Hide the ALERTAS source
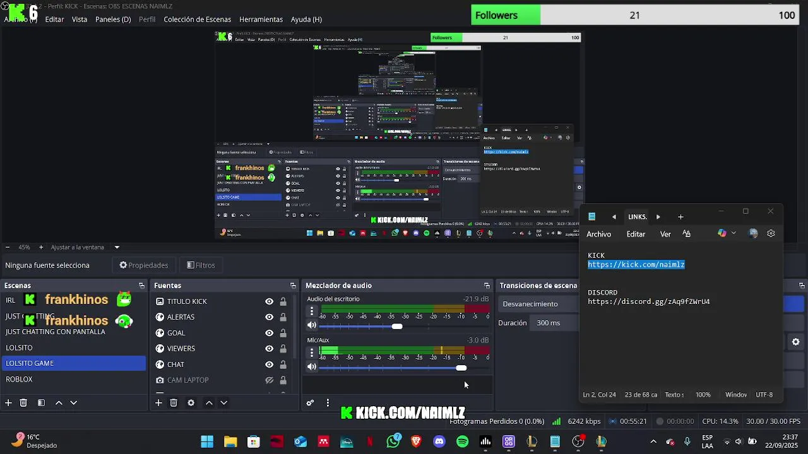The height and width of the screenshot is (454, 808). tap(269, 317)
